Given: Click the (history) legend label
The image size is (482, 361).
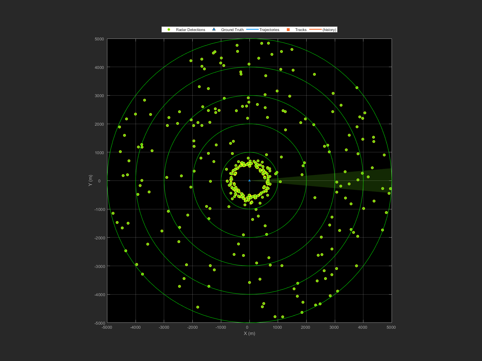Looking at the screenshot, I should point(329,29).
